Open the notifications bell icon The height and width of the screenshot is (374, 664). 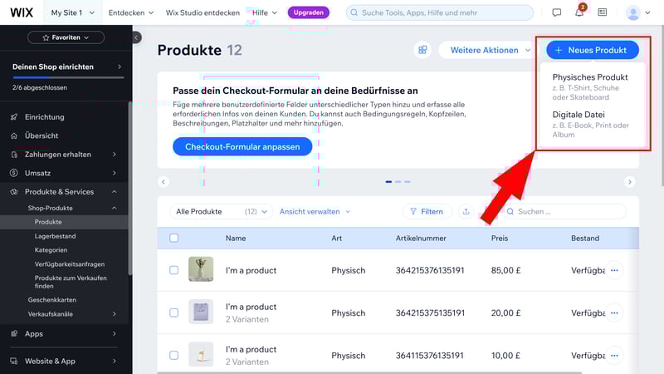[x=579, y=13]
